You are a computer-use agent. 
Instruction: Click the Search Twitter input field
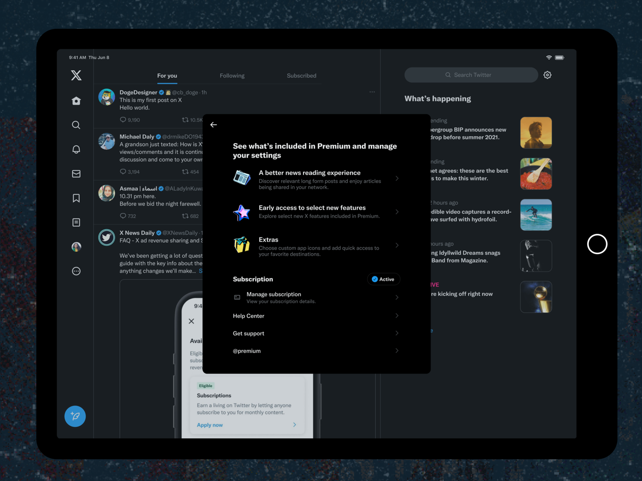[x=471, y=75]
